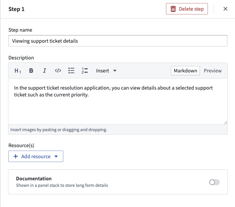The image size is (235, 207).
Task: Close the Step 1 panel
Action: click(225, 9)
